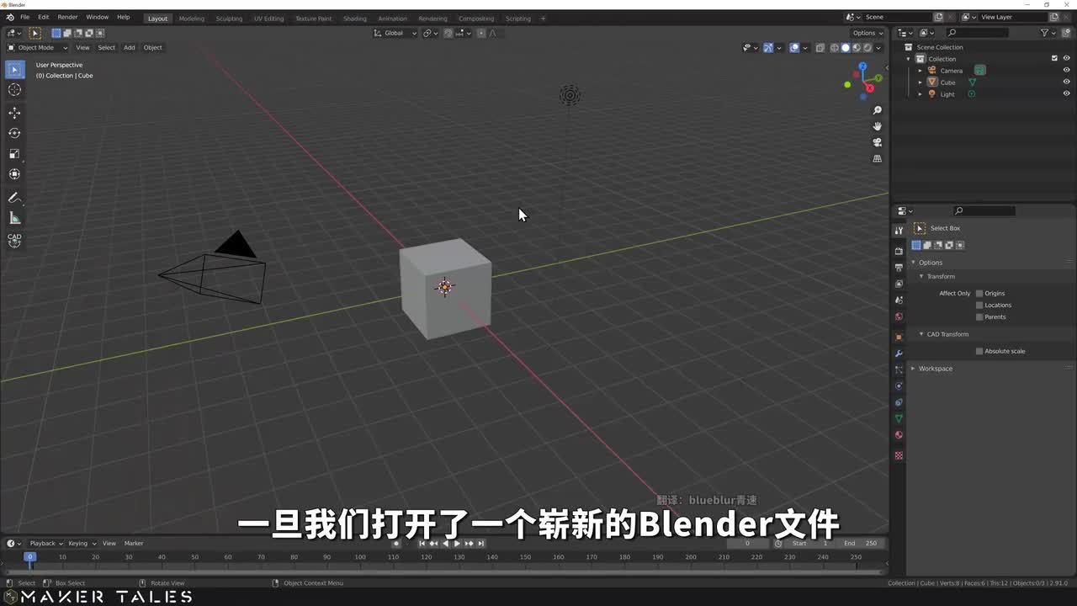
Task: Toggle X-ray view button
Action: coord(821,48)
